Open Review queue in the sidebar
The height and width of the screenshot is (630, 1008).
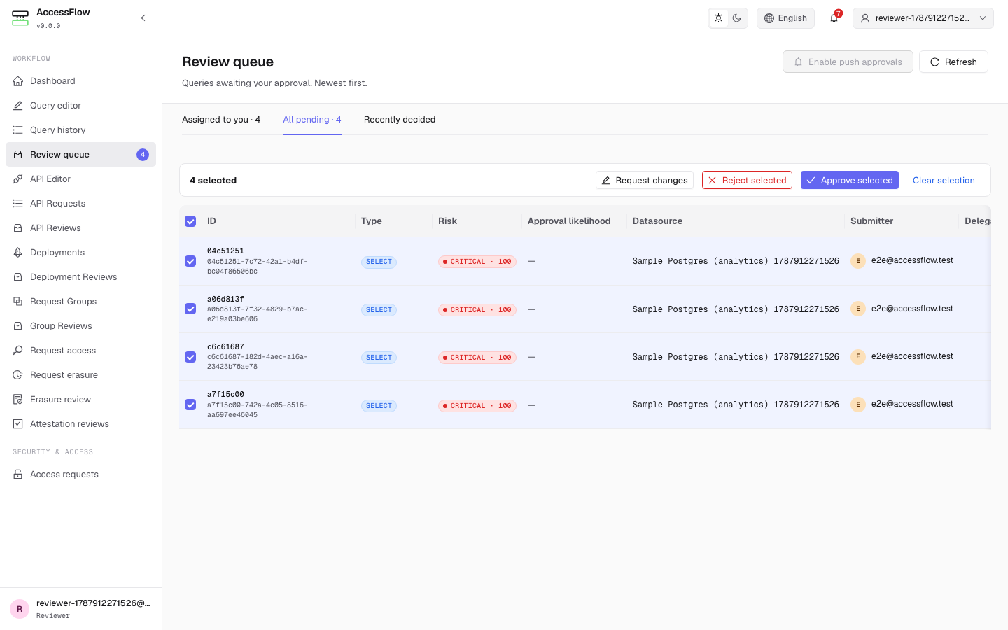[80, 155]
